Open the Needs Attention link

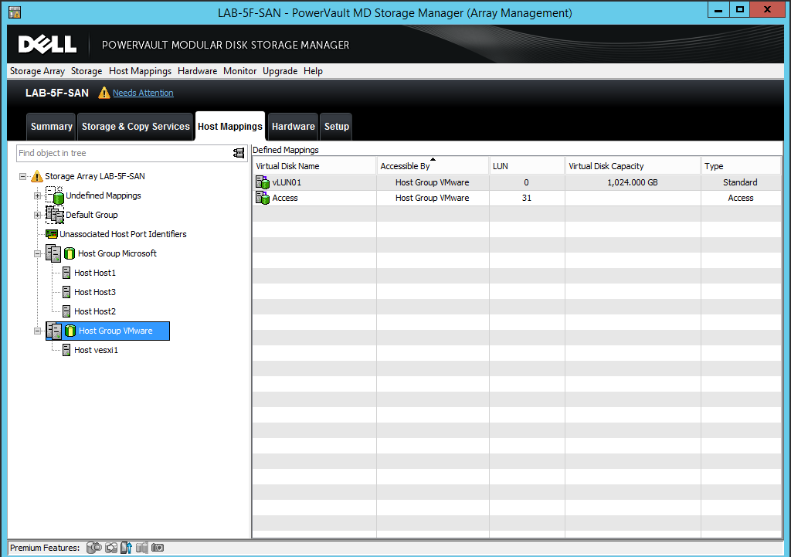(143, 93)
